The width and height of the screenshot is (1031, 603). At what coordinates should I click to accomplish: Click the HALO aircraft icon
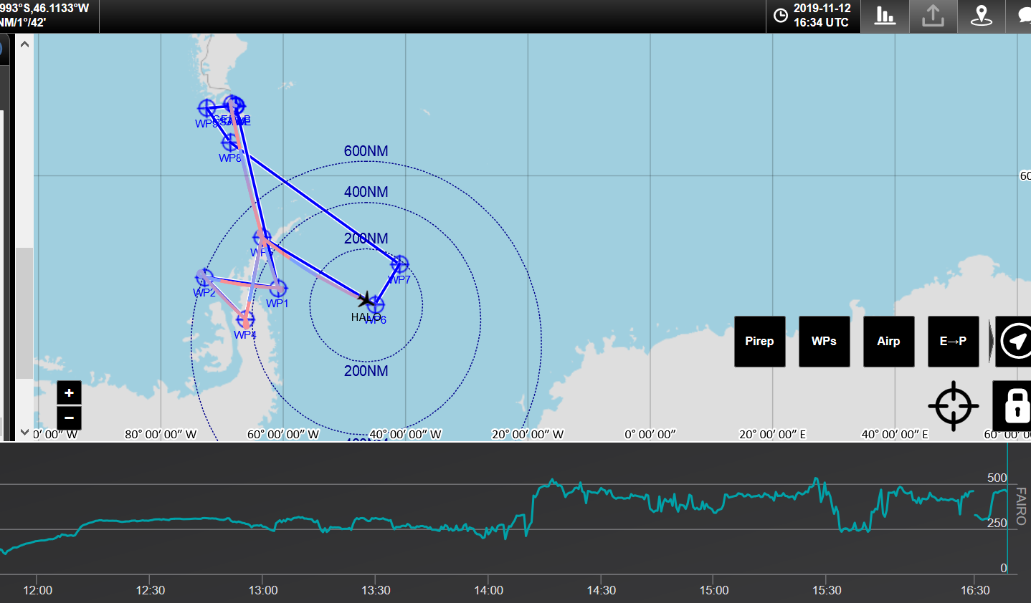366,299
